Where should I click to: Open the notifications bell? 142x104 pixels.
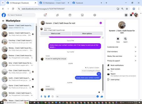click(x=131, y=15)
